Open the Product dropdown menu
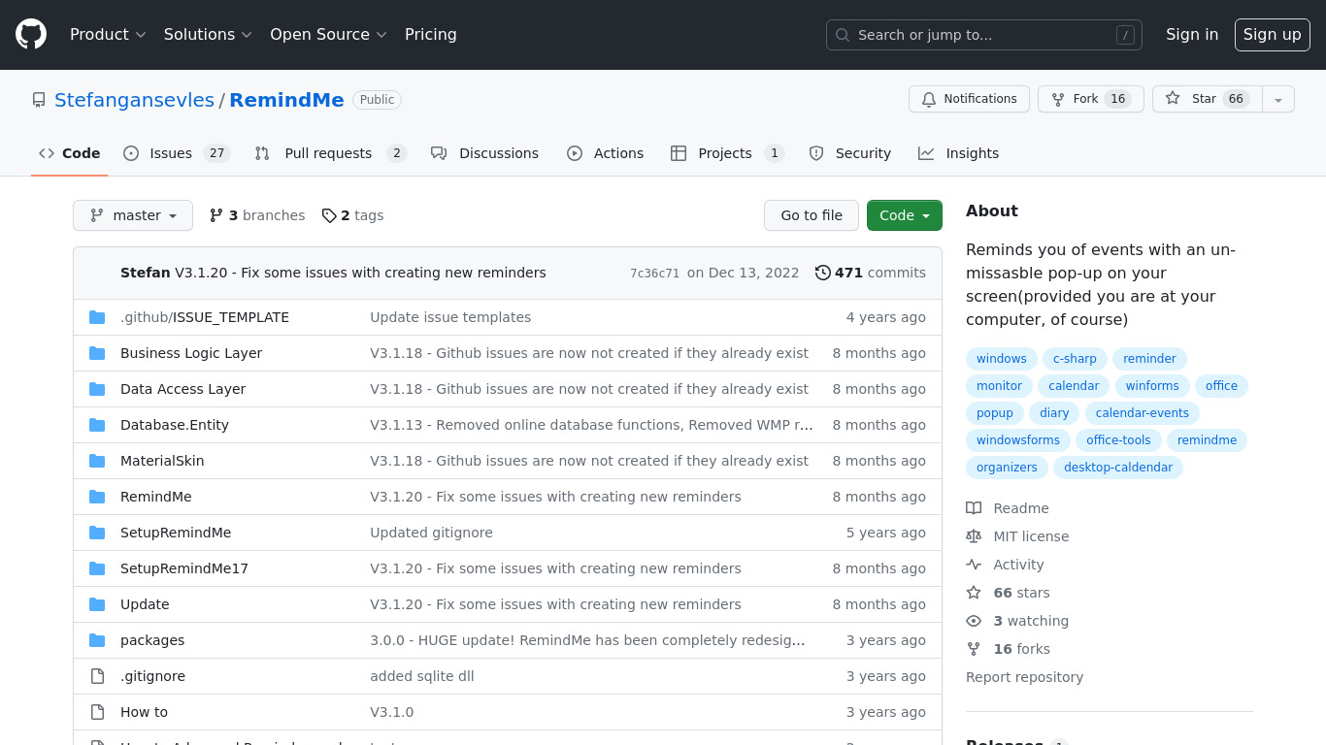 coord(108,35)
